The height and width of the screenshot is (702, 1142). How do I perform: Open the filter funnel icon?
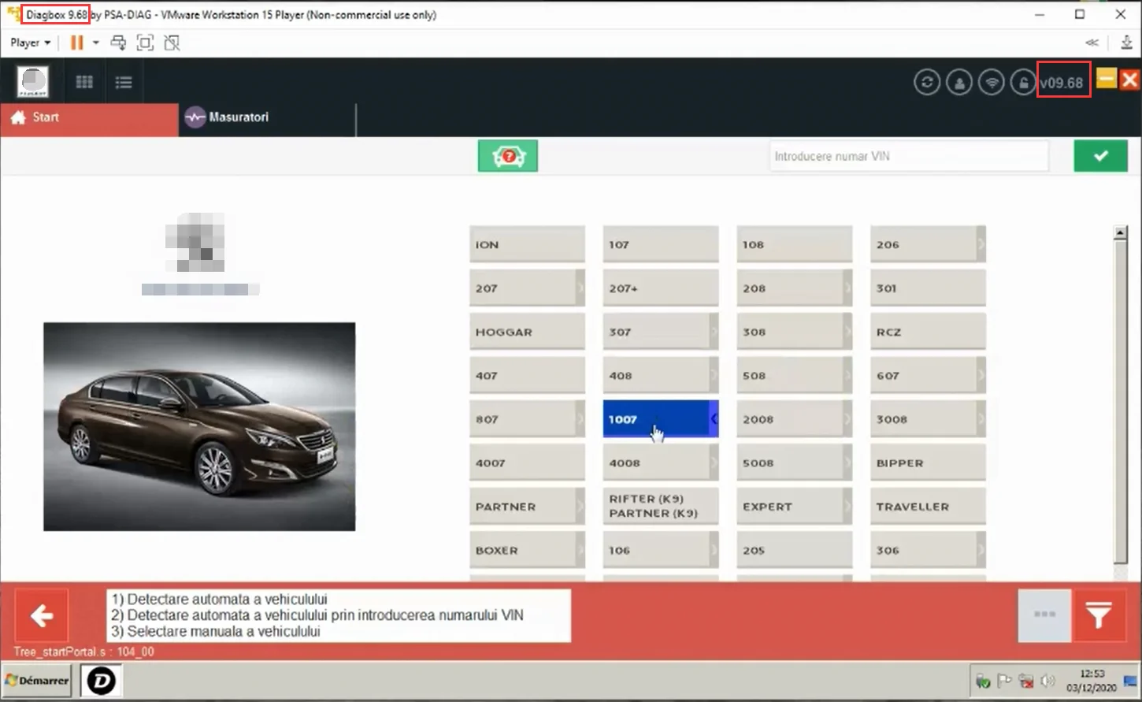tap(1099, 615)
